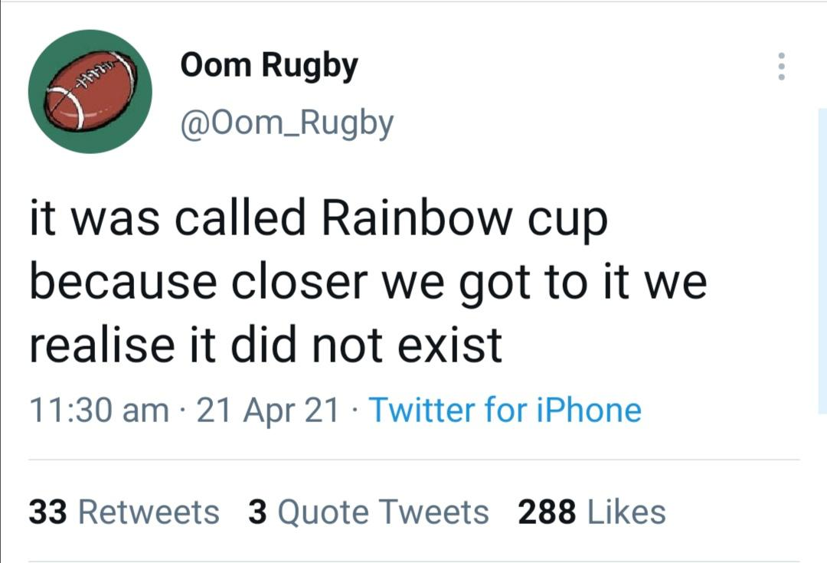The width and height of the screenshot is (827, 563).
Task: Click the light blue scrollbar at right edge
Action: 822,260
